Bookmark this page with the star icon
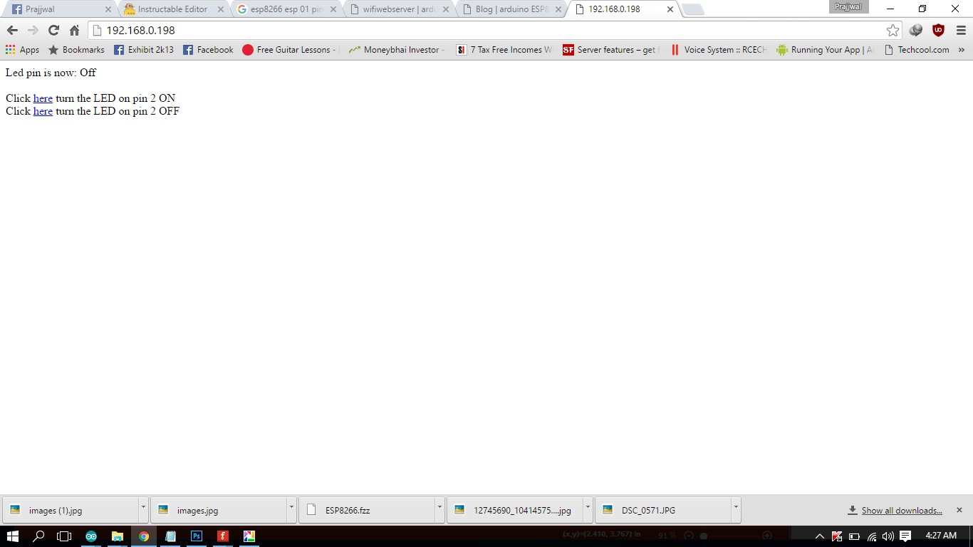This screenshot has width=973, height=547. coord(893,31)
